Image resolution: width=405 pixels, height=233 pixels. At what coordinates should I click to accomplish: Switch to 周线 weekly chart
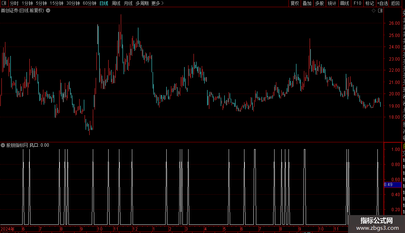pyautogui.click(x=116, y=3)
